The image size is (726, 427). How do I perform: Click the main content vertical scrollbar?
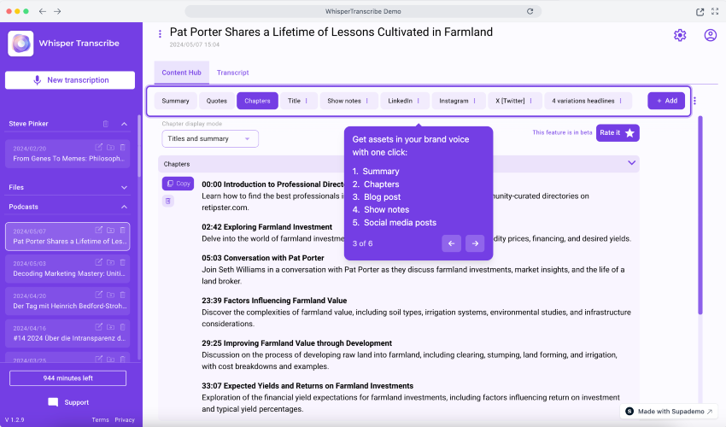(x=700, y=215)
